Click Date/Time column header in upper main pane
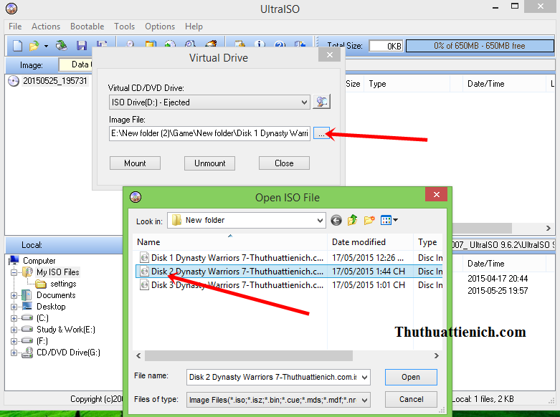 (x=504, y=84)
